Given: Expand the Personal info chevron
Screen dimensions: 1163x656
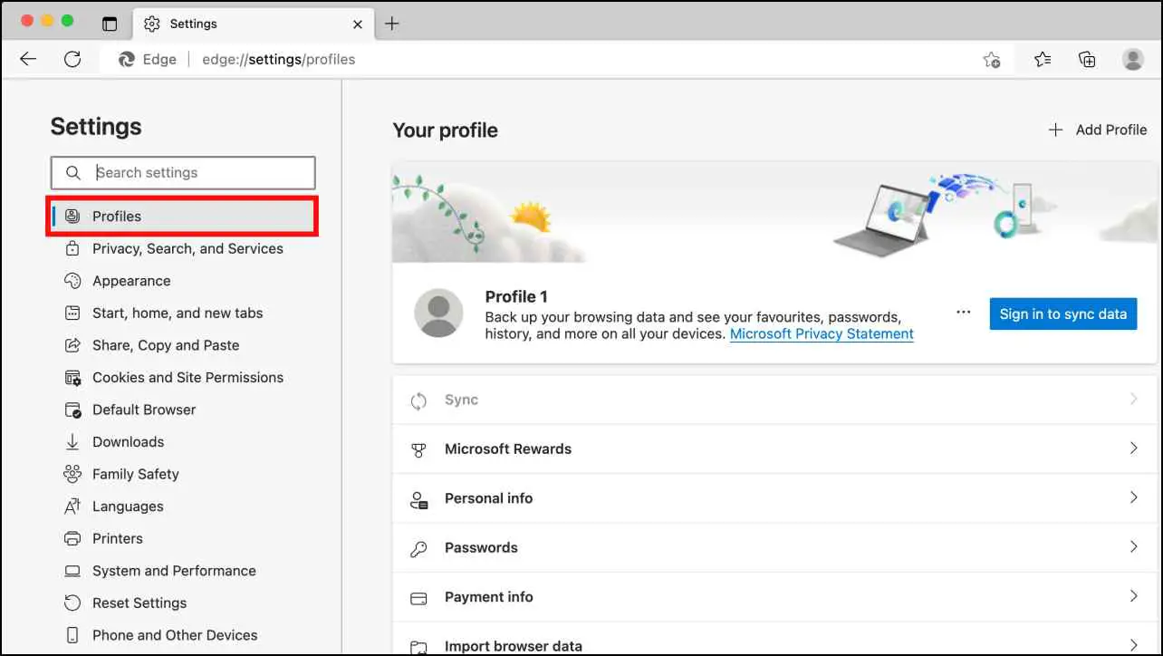Looking at the screenshot, I should tap(1133, 498).
